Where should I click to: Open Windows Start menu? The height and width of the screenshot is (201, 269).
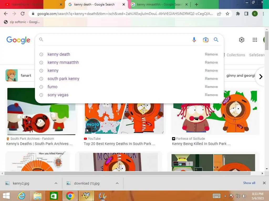click(x=6, y=196)
